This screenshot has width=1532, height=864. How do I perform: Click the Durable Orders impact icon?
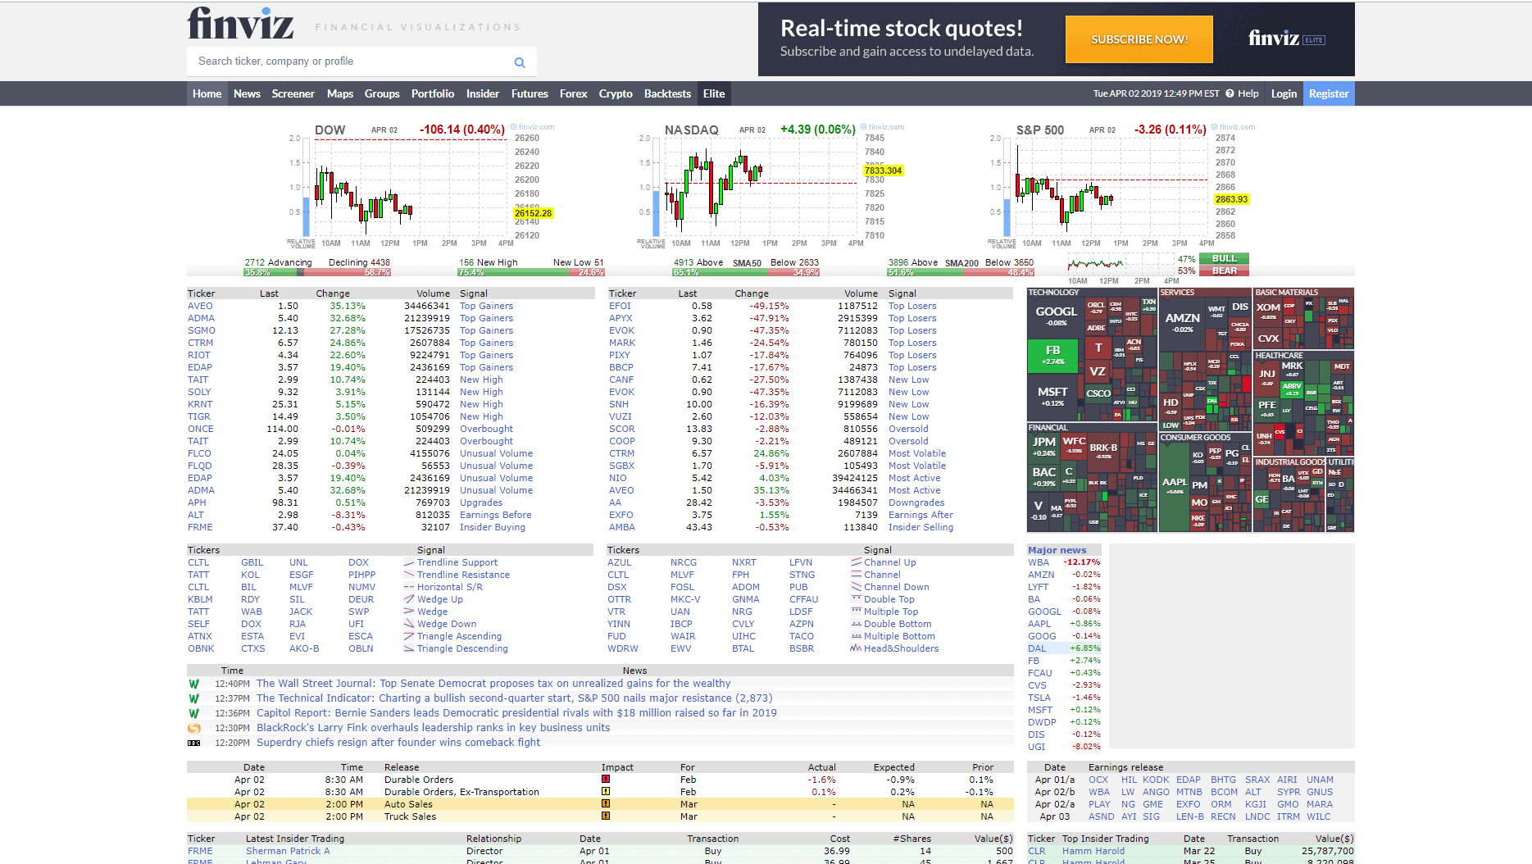[606, 780]
